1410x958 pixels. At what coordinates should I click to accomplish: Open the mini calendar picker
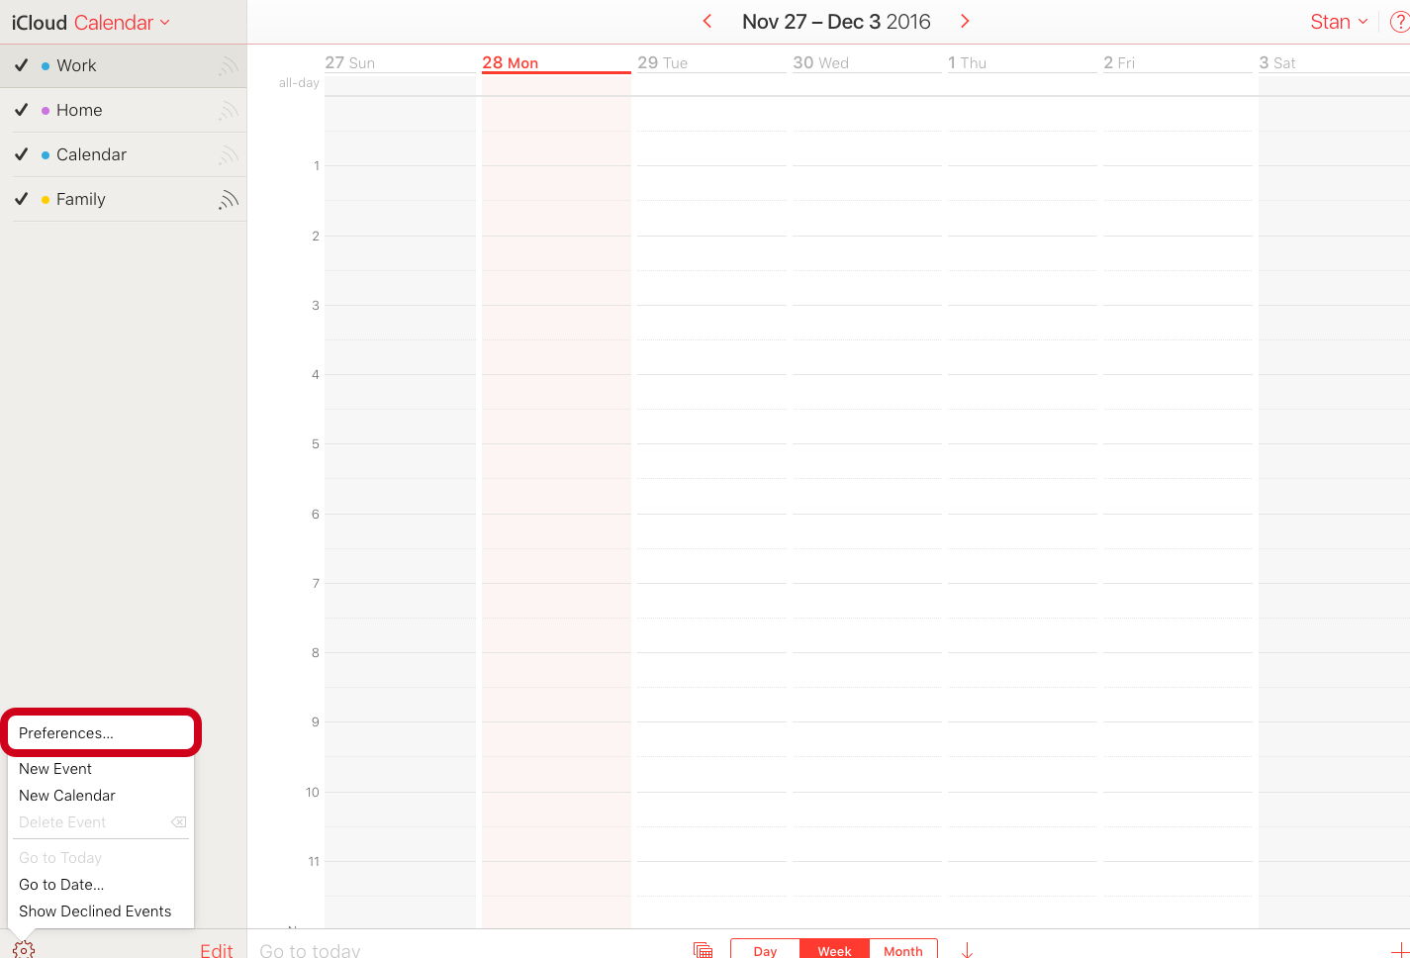(x=703, y=948)
